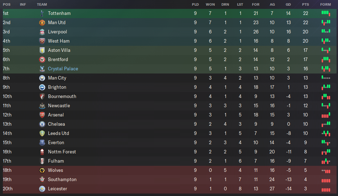The image size is (338, 196).
Task: Select the 12th position Arsenal row
Action: click(x=170, y=115)
